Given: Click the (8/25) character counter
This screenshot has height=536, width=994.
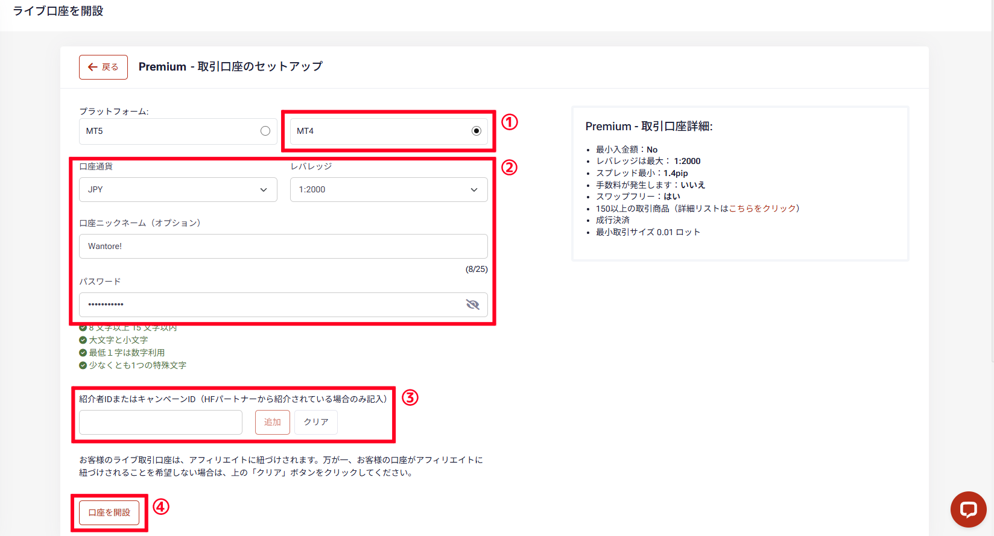Looking at the screenshot, I should [476, 269].
